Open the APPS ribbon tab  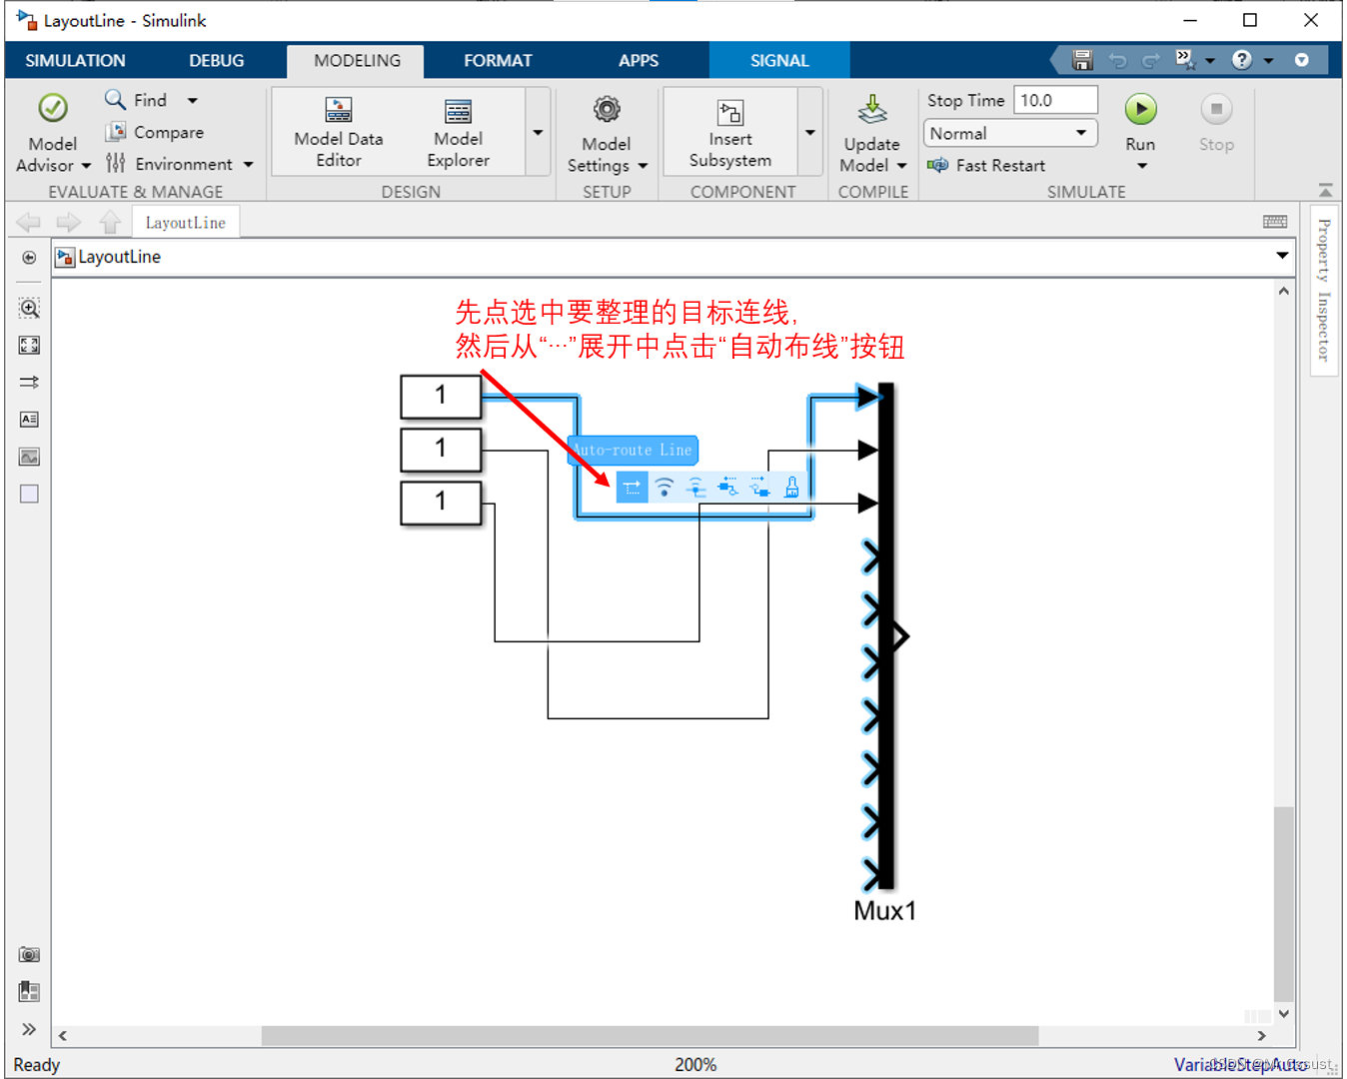pos(639,60)
